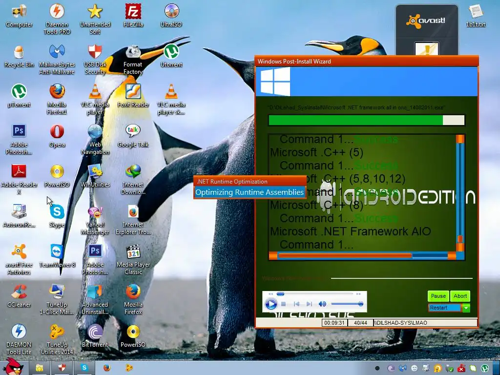
Task: Click the installation progress bar
Action: [x=366, y=120]
